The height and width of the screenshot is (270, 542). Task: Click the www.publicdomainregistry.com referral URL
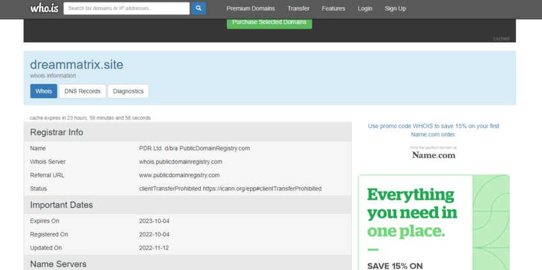179,175
